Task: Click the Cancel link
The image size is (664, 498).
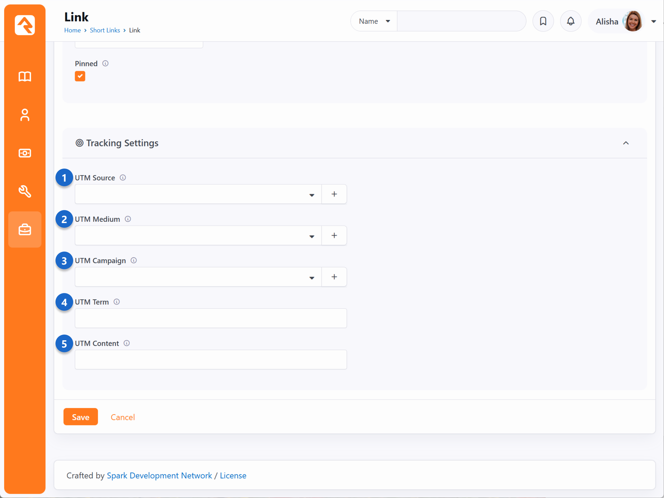Action: (122, 417)
